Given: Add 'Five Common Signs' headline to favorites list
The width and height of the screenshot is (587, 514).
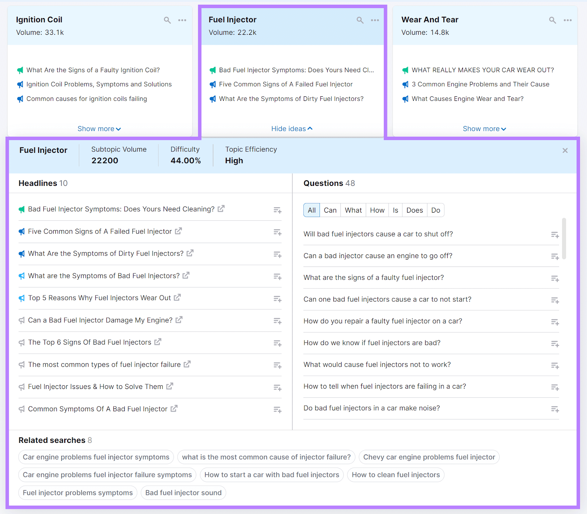Looking at the screenshot, I should pyautogui.click(x=277, y=232).
